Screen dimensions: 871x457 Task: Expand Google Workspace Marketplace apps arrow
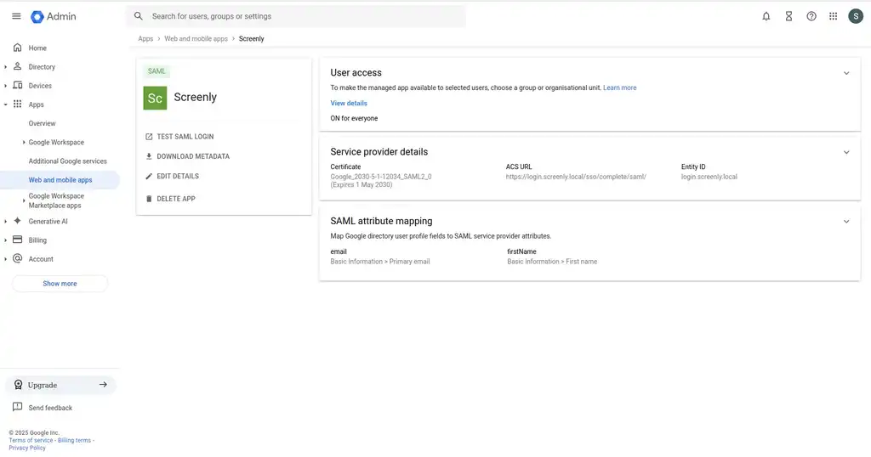click(x=23, y=200)
